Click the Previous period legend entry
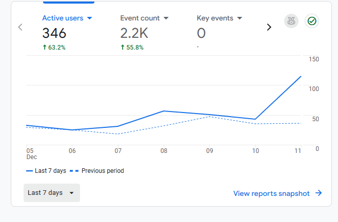 pos(97,171)
